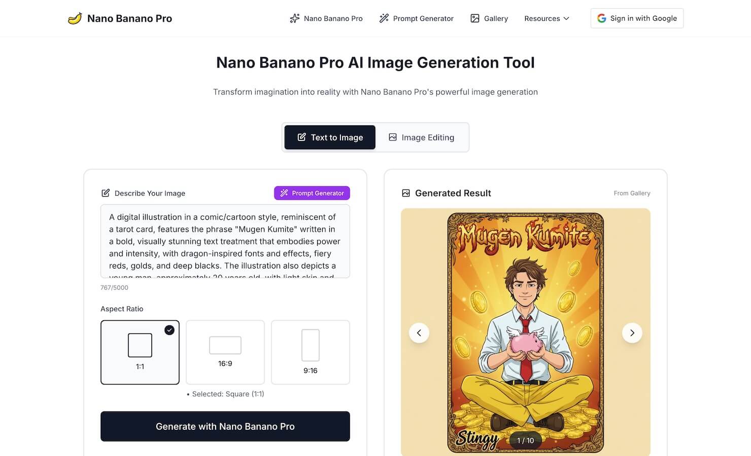Viewport: 751px width, 456px height.
Task: Switch to the Image Editing tab
Action: (x=422, y=137)
